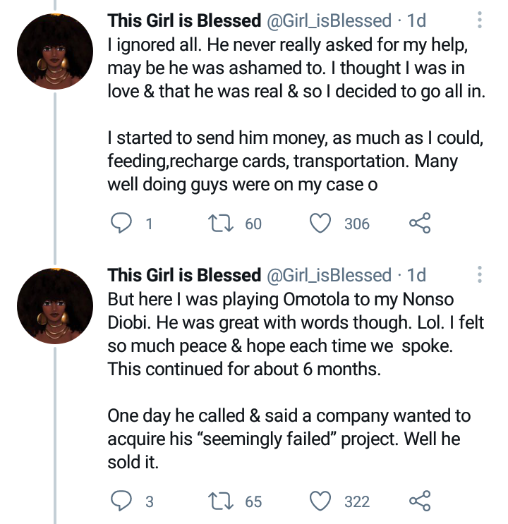
Task: Share the tweet about the sold project
Action: 420,501
